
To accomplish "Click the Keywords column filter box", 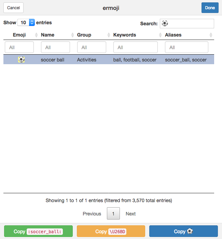I will click(136, 47).
